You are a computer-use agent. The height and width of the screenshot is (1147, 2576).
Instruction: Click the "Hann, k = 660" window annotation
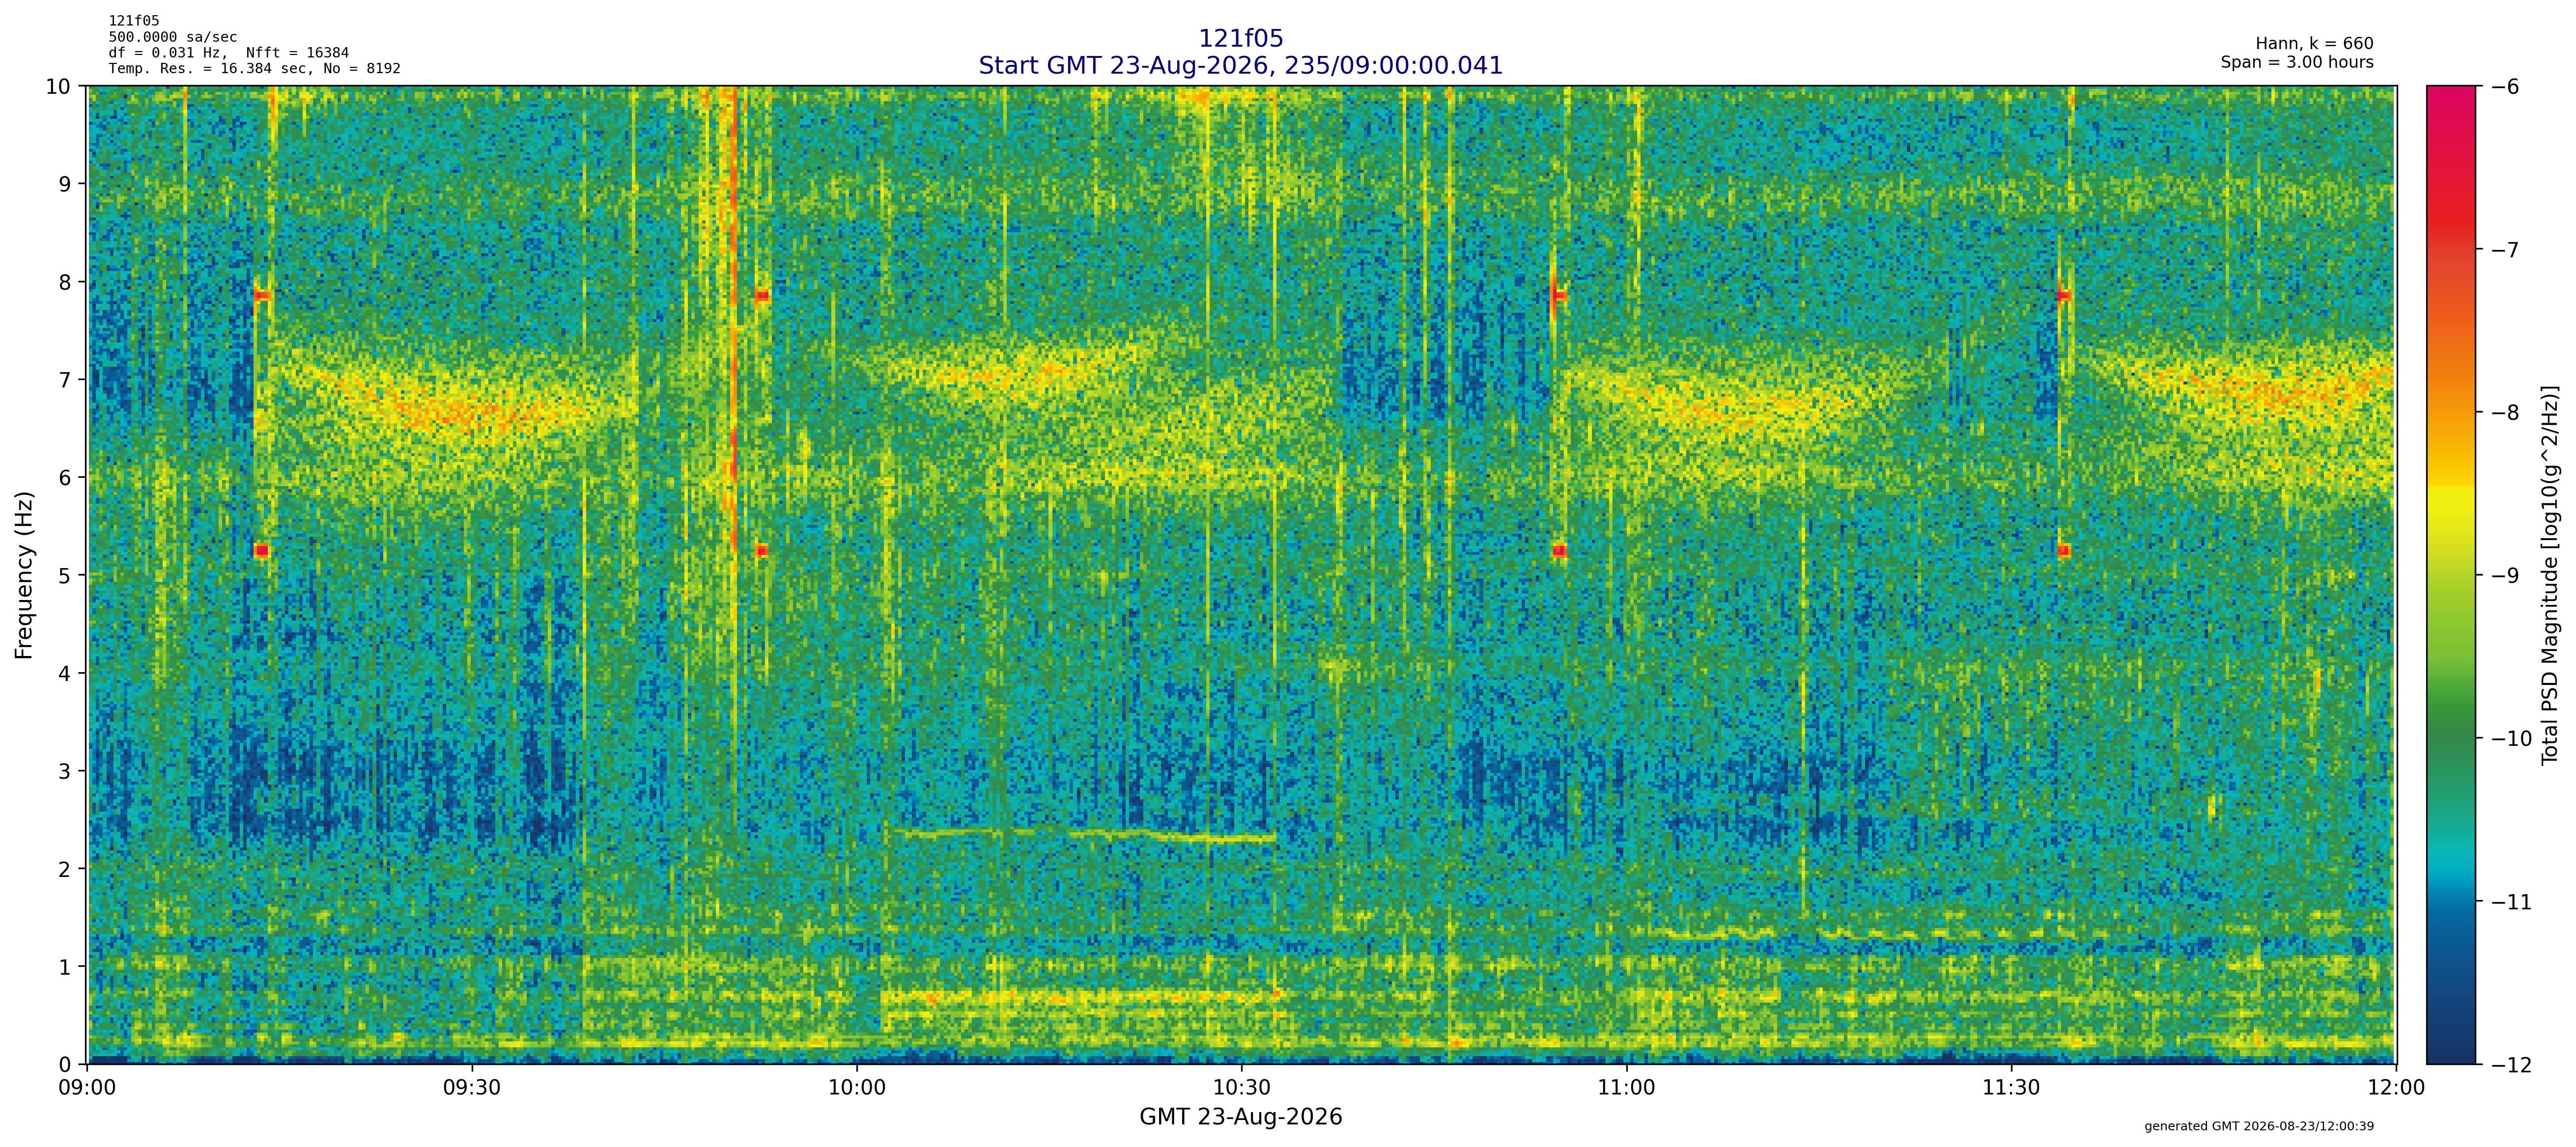(x=2314, y=44)
